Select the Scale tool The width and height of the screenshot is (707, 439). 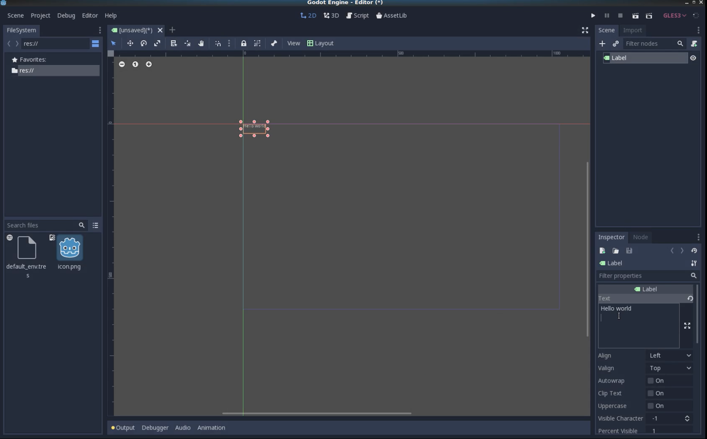(157, 43)
